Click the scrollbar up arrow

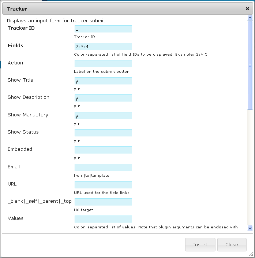point(250,18)
